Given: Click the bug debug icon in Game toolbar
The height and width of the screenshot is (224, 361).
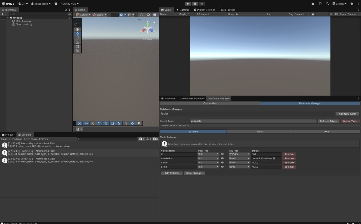Looking at the screenshot, I should (x=313, y=14).
